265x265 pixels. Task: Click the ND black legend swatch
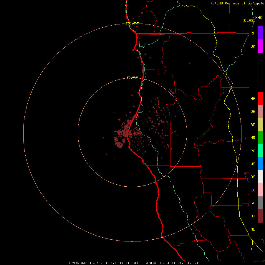point(260,229)
